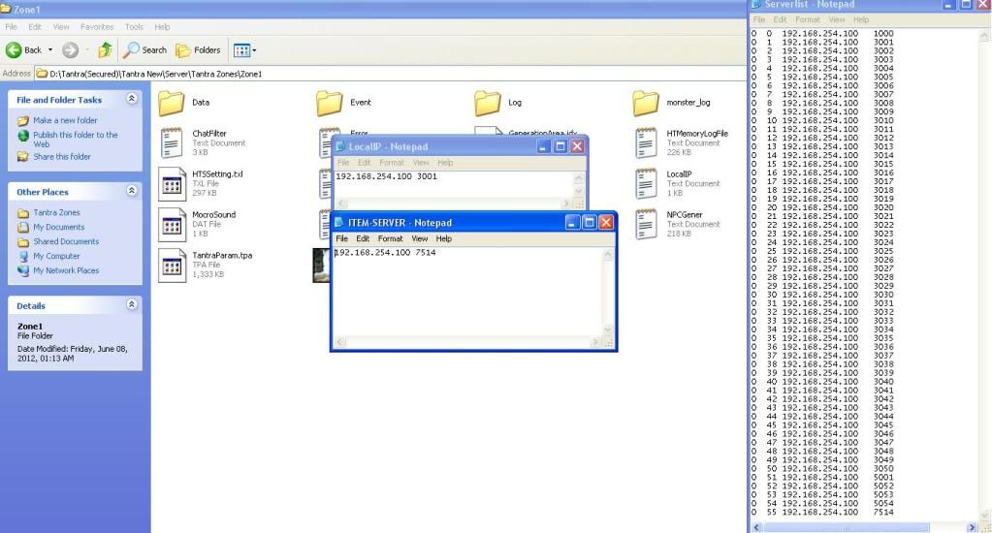Open the monster_log folder

646,102
